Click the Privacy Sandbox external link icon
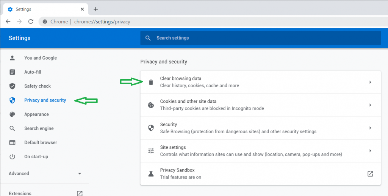 pyautogui.click(x=370, y=174)
